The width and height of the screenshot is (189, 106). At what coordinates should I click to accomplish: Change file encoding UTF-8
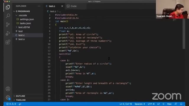[151, 104]
